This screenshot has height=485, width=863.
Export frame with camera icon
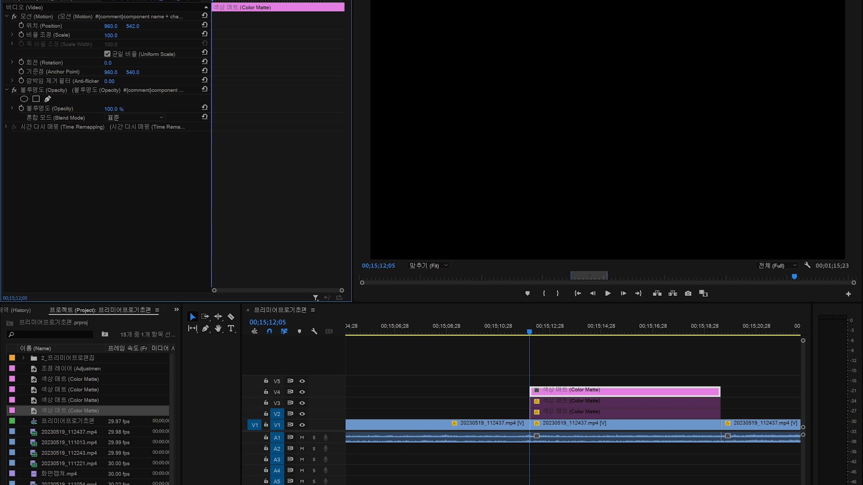tap(688, 293)
